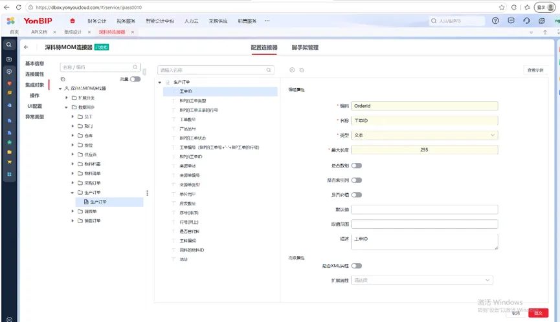Expand the 仓库 folder
The image size is (560, 322).
73,136
